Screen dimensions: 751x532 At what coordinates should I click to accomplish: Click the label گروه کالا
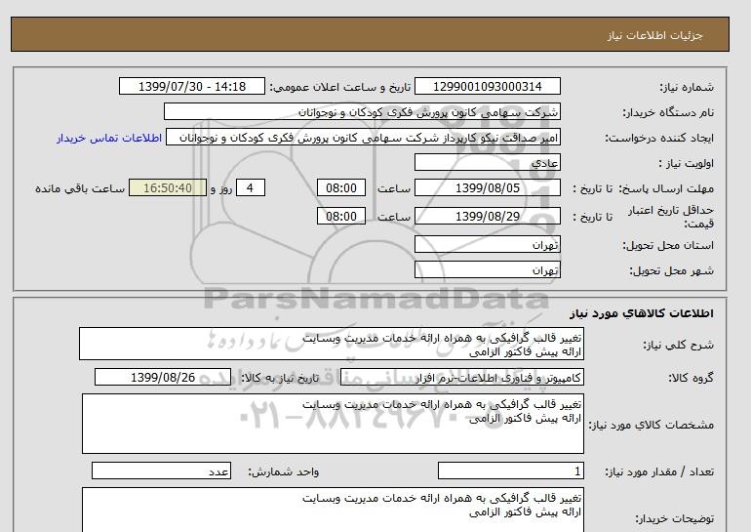click(691, 378)
